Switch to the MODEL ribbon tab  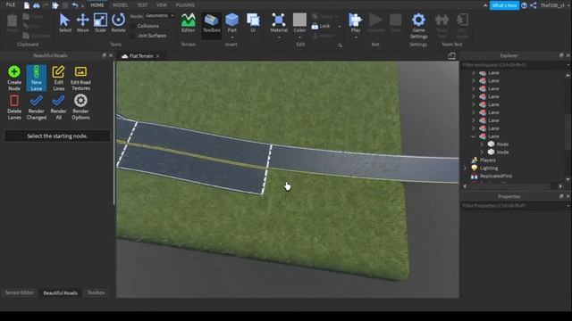121,5
